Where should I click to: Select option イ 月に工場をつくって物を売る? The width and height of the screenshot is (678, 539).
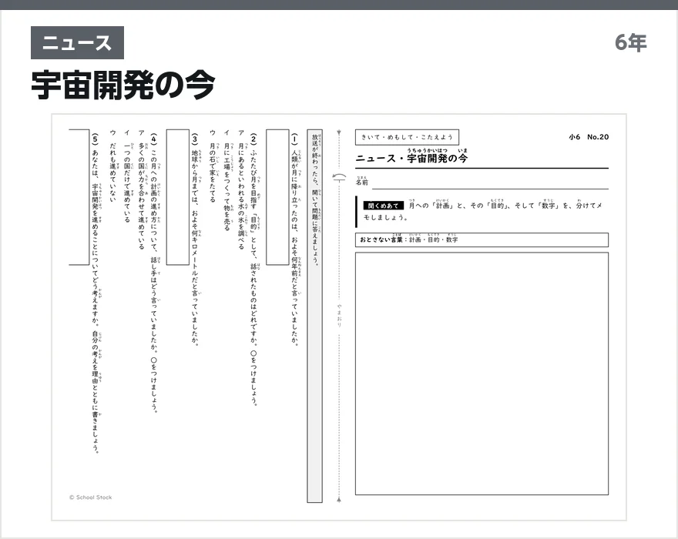coord(227,180)
